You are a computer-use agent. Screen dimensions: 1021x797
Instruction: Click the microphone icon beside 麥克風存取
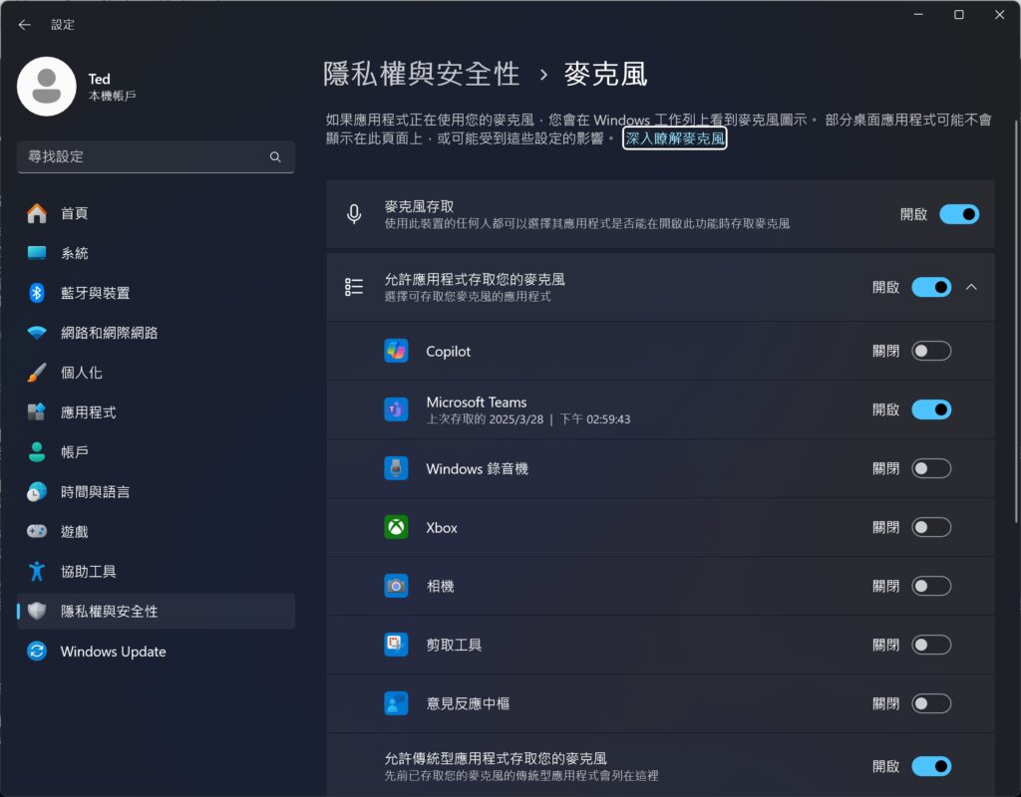coord(354,213)
